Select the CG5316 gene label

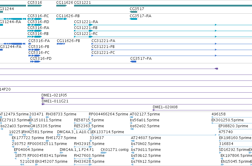click(x=35, y=3)
